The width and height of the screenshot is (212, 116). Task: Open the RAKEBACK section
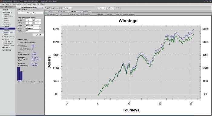click(6, 48)
